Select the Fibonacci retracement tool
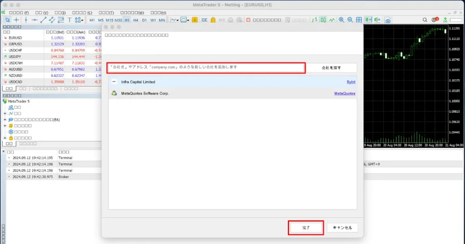 click(61, 20)
